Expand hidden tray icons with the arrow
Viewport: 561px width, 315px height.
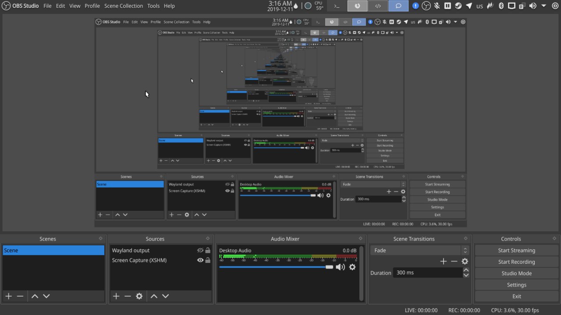coord(543,6)
